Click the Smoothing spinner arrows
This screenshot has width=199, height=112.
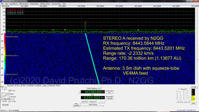pyautogui.click(x=6, y=94)
